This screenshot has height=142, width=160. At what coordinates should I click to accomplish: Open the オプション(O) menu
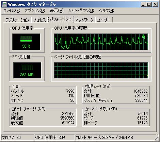coord(35,11)
